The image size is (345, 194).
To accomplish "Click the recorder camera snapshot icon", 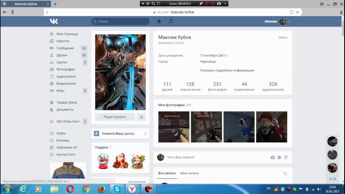I will [x=219, y=4].
